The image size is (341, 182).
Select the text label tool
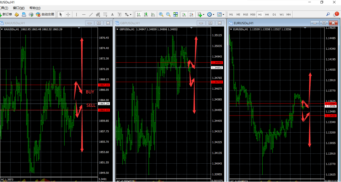119,14
